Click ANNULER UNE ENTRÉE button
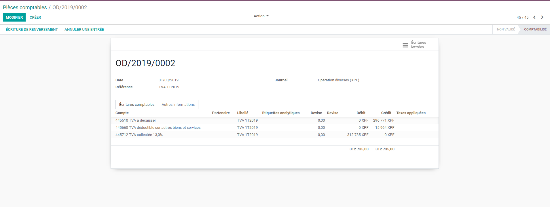This screenshot has height=207, width=550. (x=84, y=30)
